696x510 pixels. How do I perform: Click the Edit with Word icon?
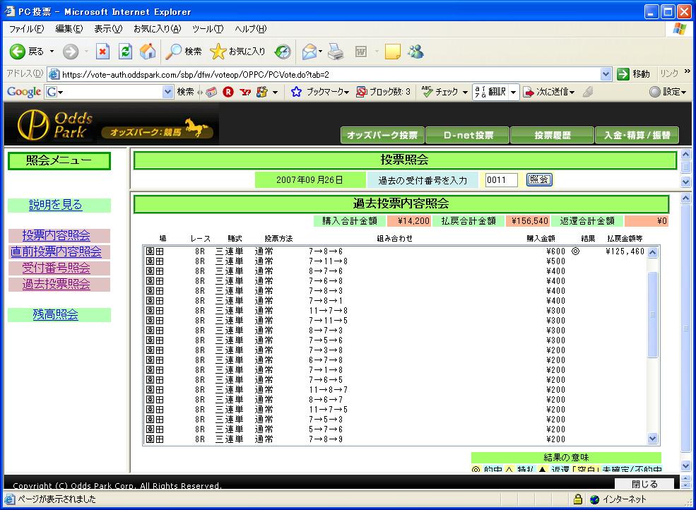361,52
